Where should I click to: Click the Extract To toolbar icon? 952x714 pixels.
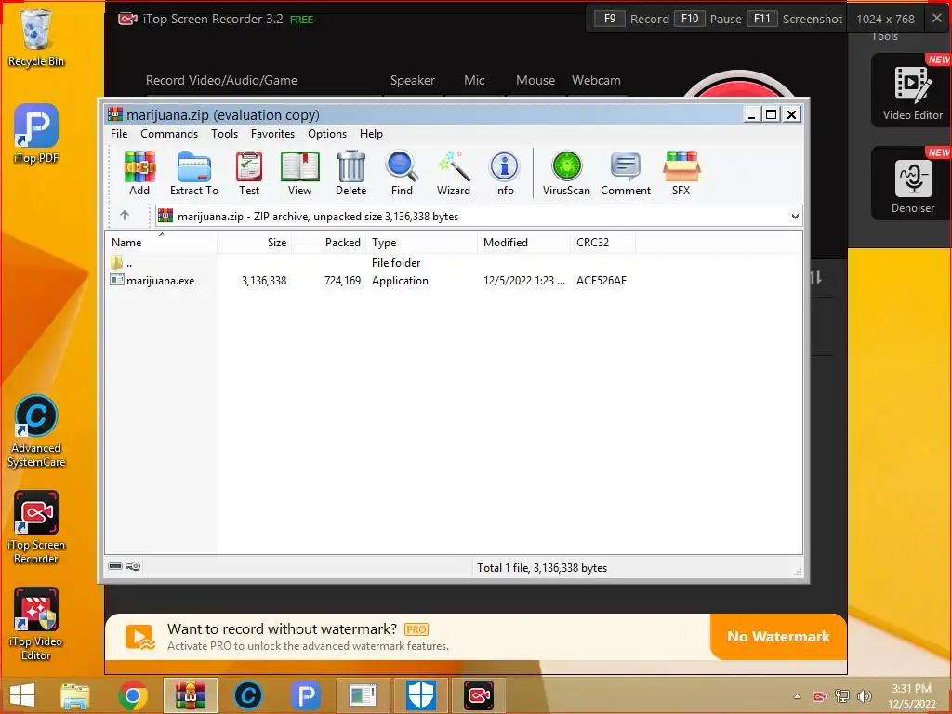[x=193, y=173]
